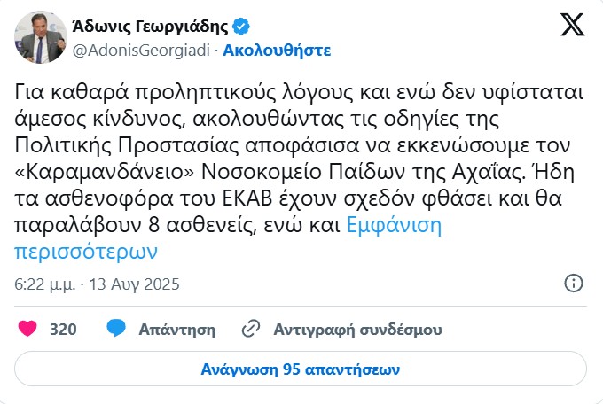The width and height of the screenshot is (603, 404).
Task: Expand tweet with Εμφάνιση περισσότερων
Action: pos(229,237)
